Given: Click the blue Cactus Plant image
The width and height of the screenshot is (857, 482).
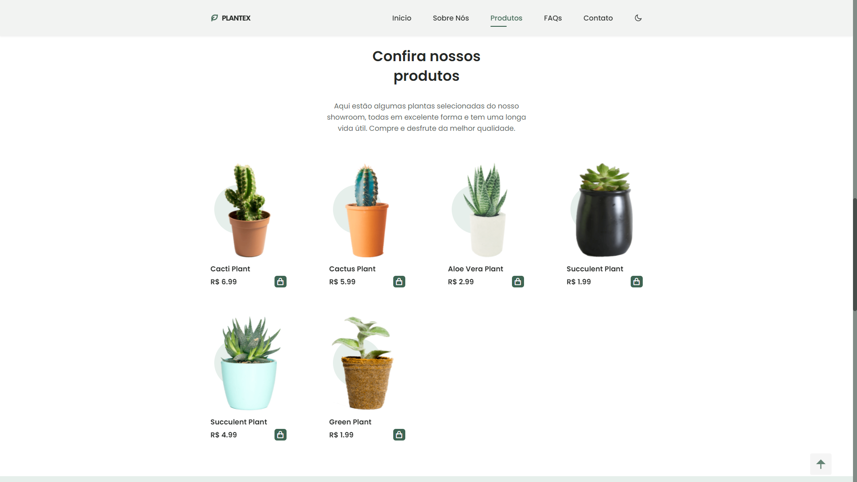Looking at the screenshot, I should (367, 211).
